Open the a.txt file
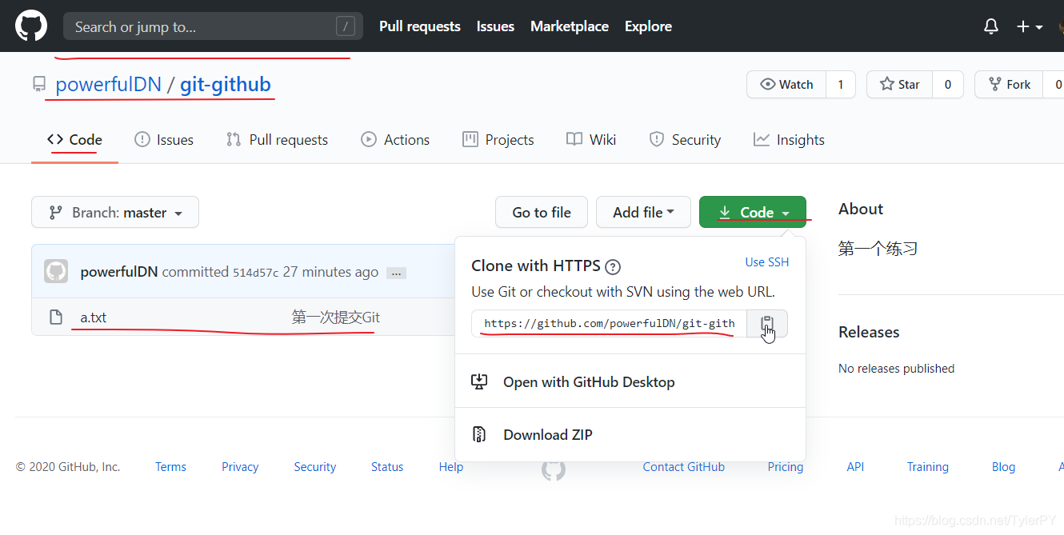Viewport: 1064px width, 535px height. (x=94, y=317)
